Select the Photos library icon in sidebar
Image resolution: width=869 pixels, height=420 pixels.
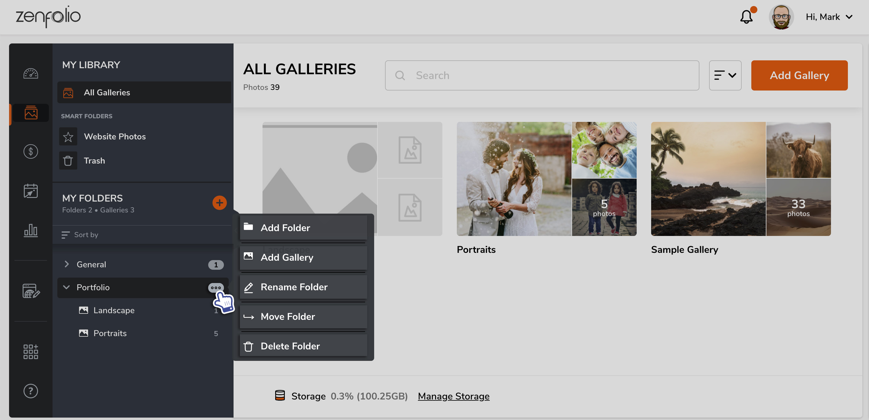(x=31, y=113)
